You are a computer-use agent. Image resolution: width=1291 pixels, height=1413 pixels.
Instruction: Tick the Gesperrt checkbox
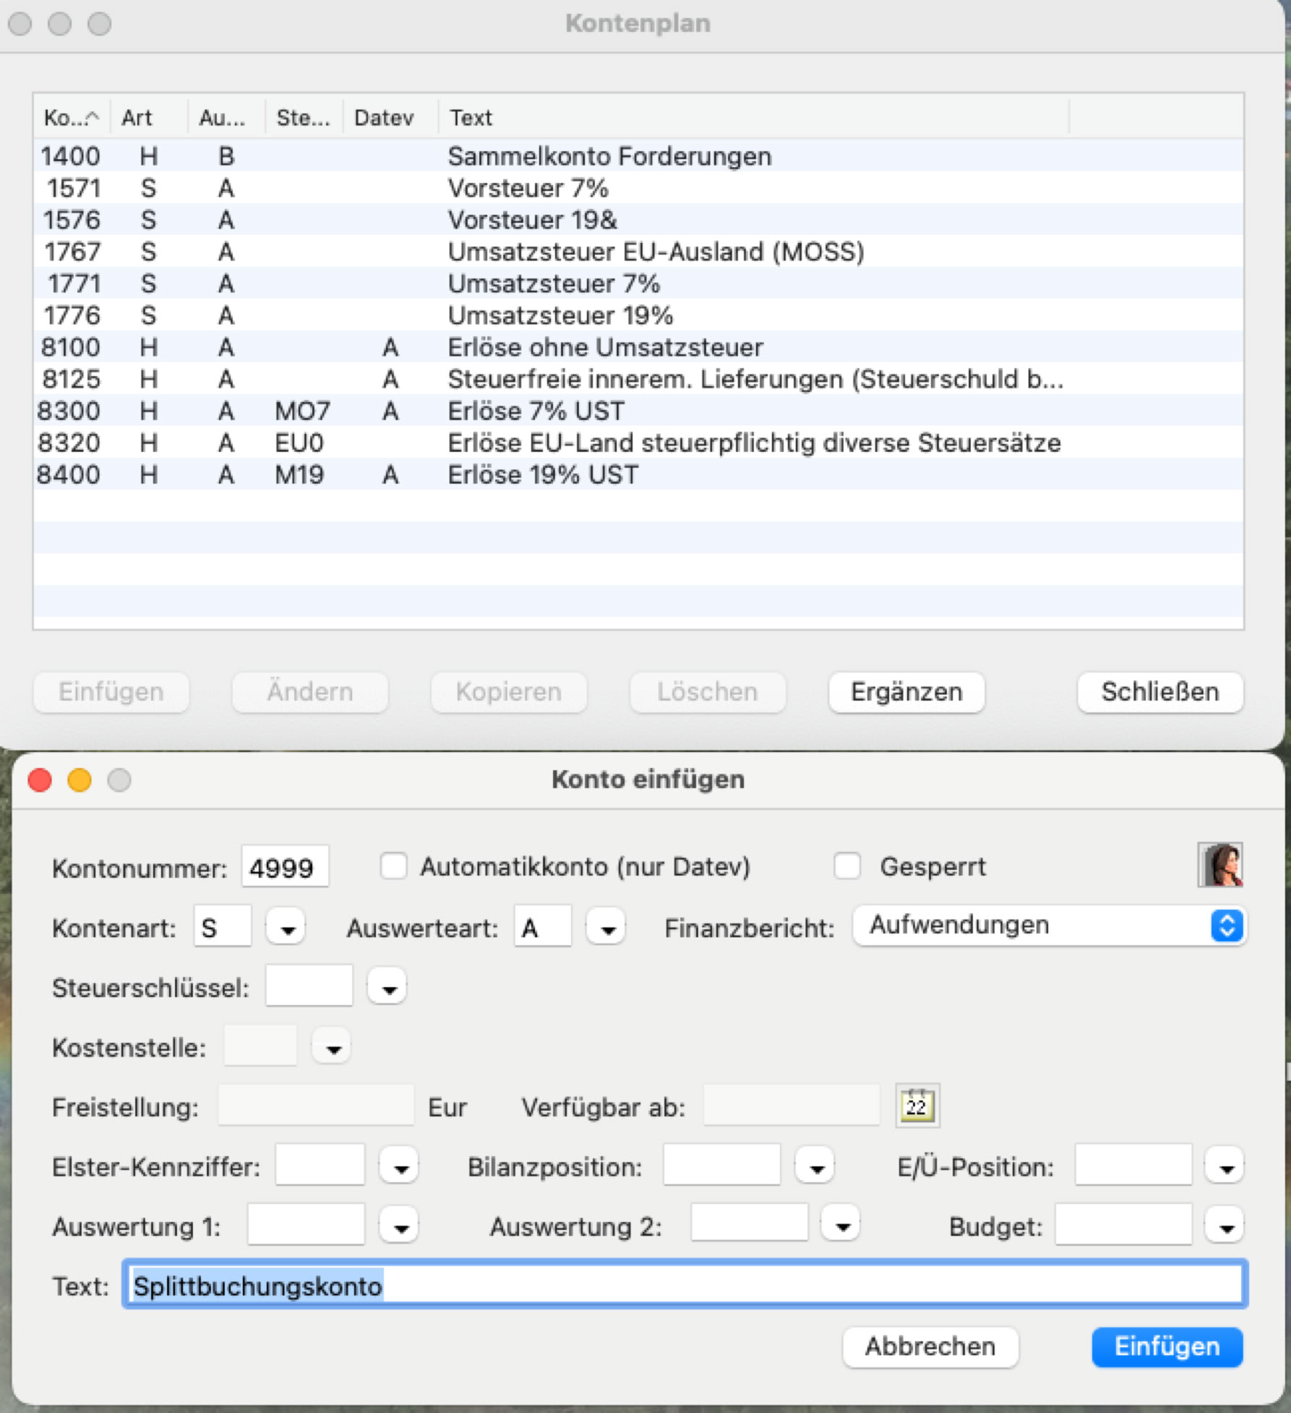[846, 866]
